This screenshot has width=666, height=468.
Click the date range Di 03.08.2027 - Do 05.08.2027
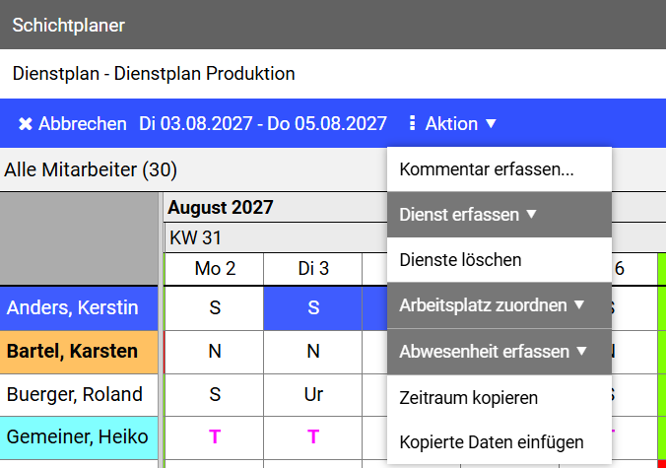[263, 123]
